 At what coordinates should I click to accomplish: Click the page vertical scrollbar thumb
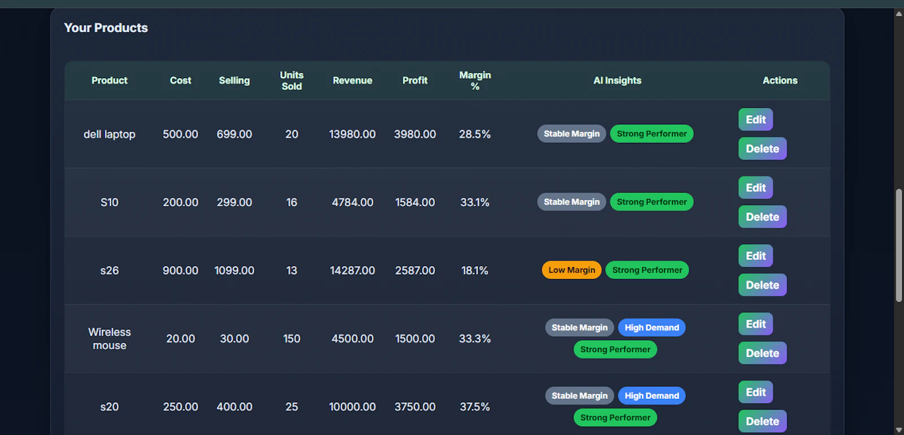899,246
